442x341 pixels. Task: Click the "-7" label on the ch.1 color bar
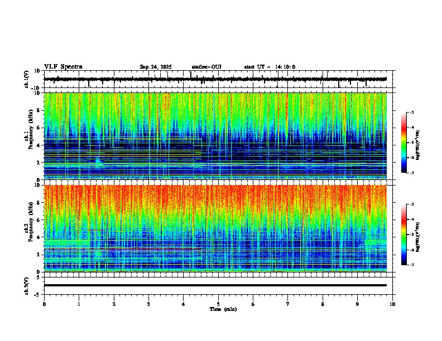pyautogui.click(x=411, y=173)
